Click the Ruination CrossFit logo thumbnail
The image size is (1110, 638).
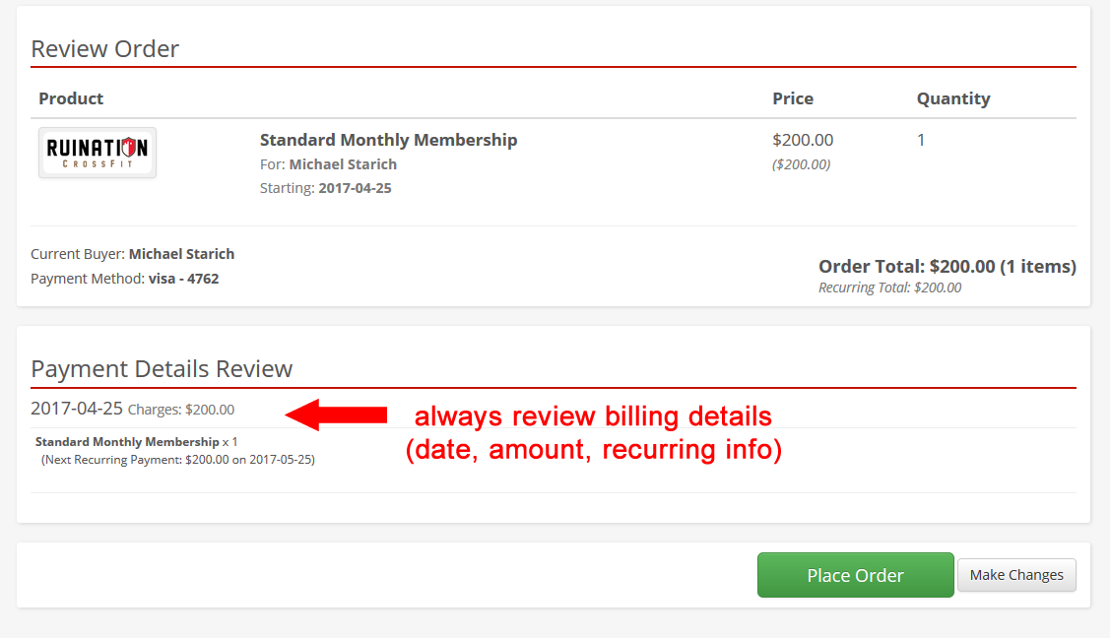pos(98,153)
